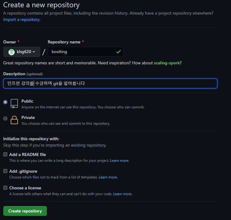Viewport: 231px width, 220px height.
Task: Focus the Repository name field
Action: pyautogui.click(x=86, y=52)
